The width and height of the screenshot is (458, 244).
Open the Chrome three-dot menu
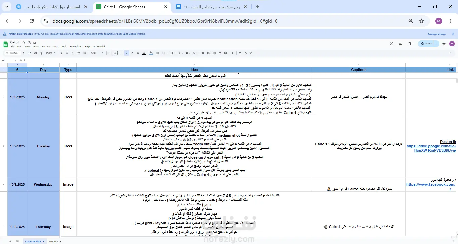click(x=451, y=21)
